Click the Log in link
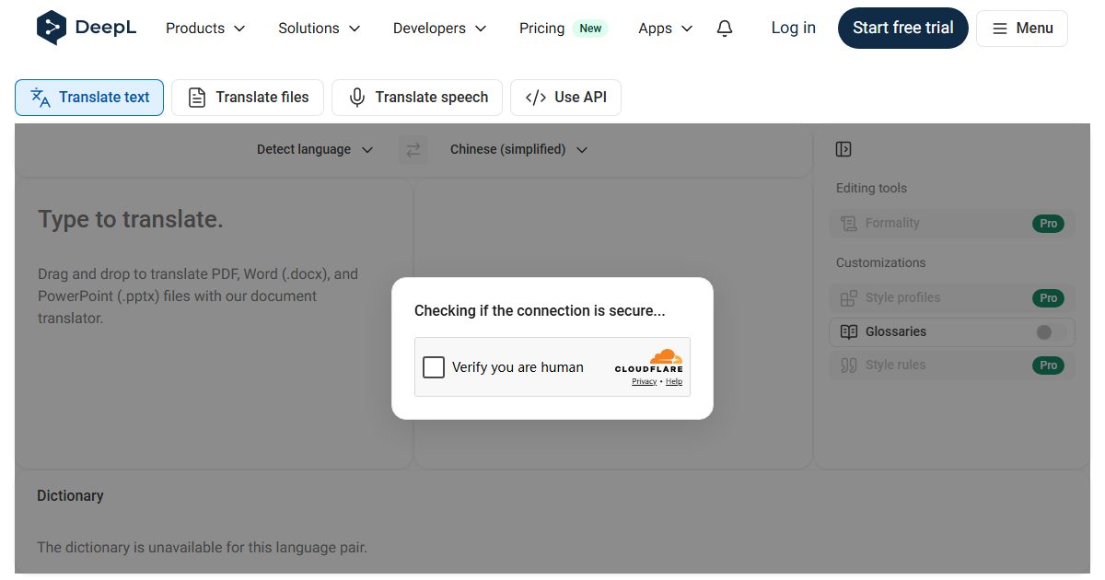Viewport: 1105px width, 580px height. click(x=794, y=28)
